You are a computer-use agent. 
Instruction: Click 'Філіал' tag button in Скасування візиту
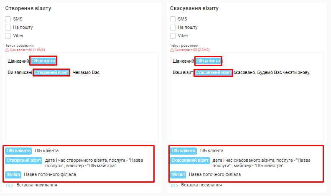point(178,174)
